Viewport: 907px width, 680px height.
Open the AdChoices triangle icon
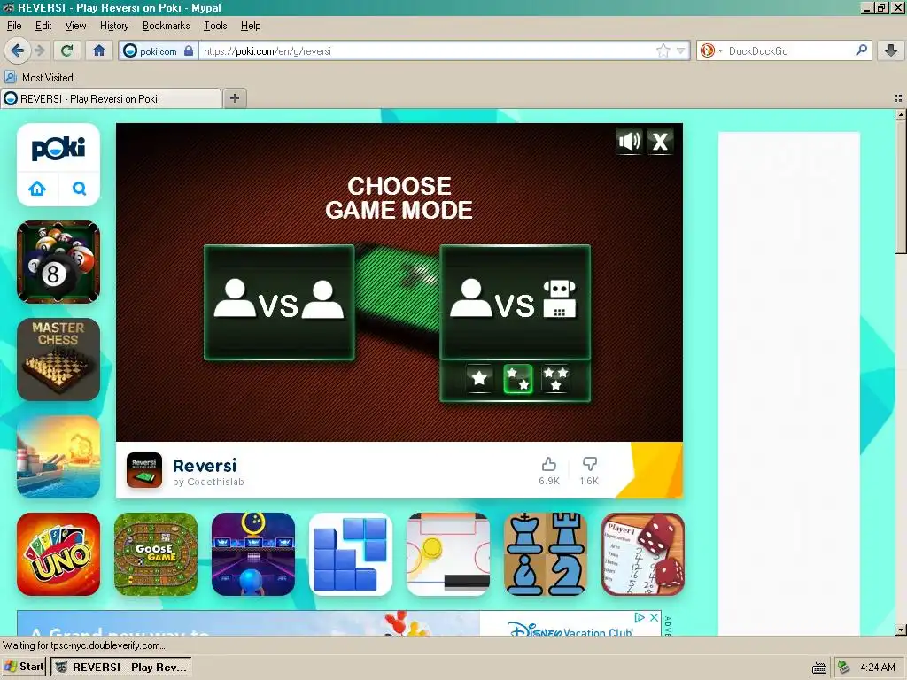pyautogui.click(x=640, y=617)
